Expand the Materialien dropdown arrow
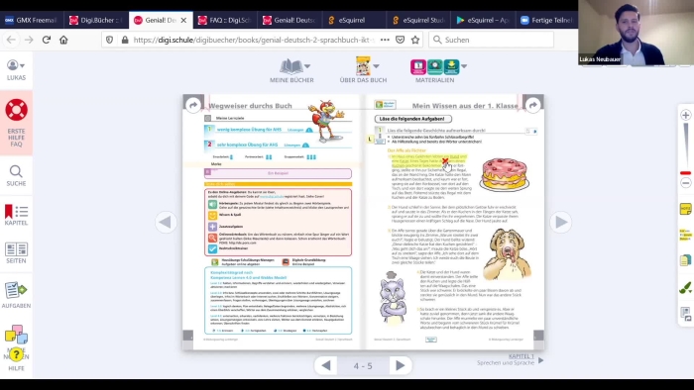This screenshot has height=390, width=694. point(464,66)
